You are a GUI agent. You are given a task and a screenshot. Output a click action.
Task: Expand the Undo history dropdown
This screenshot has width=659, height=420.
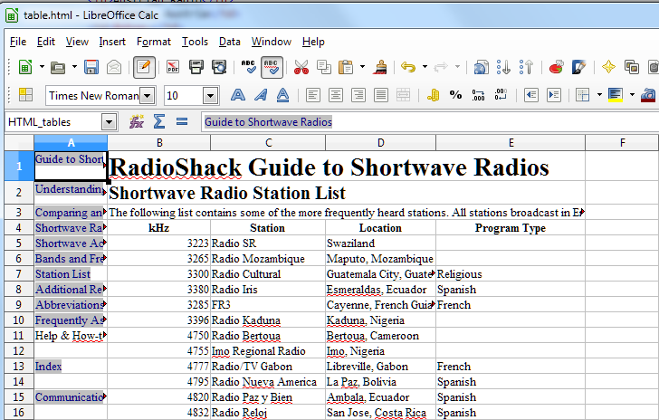coord(425,67)
